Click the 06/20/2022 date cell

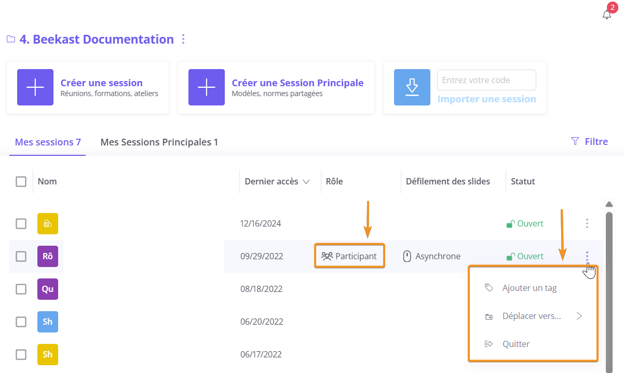tap(262, 322)
